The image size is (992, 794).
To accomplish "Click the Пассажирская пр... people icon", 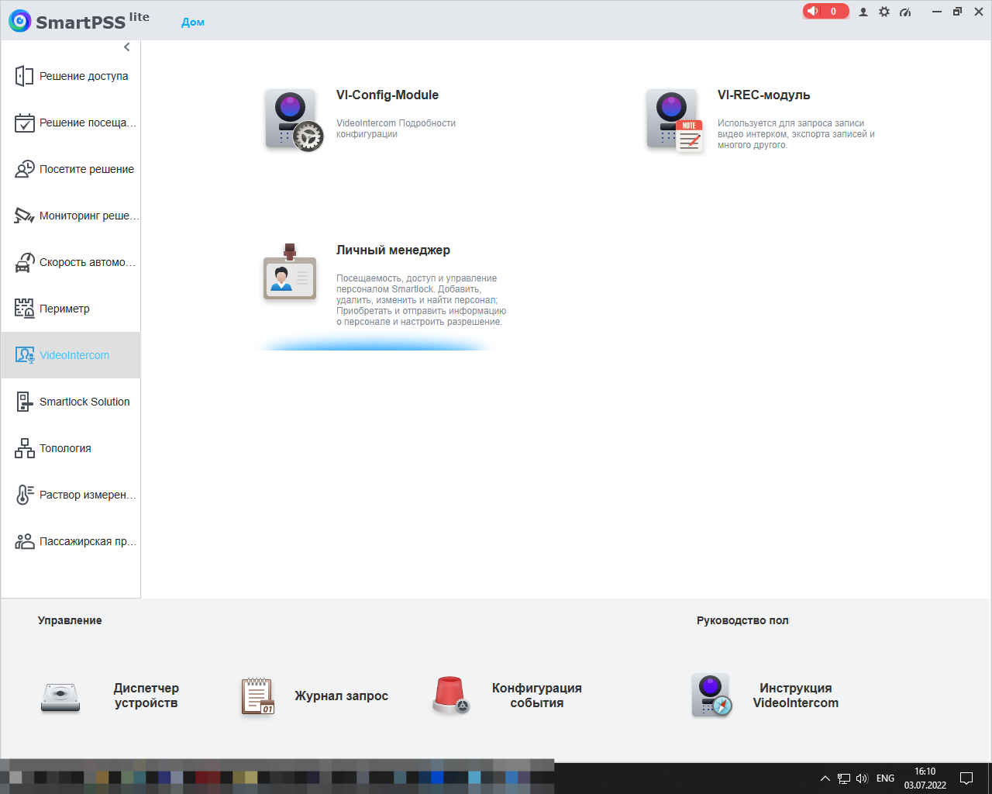I will pyautogui.click(x=24, y=541).
